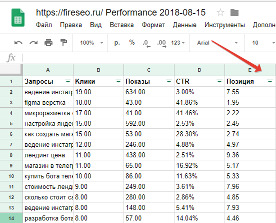Select row 14 header
Screen dimensions: 276x223
coord(11,218)
